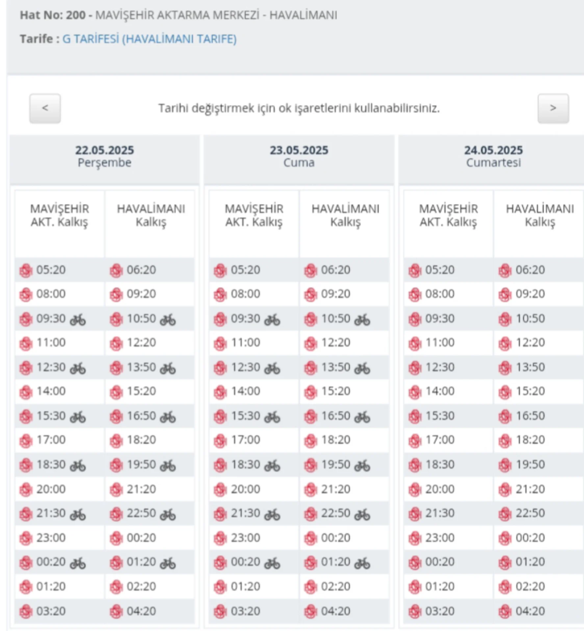Click red bus icon beside Saturday 22:50 departure
584x631 pixels.
[505, 514]
